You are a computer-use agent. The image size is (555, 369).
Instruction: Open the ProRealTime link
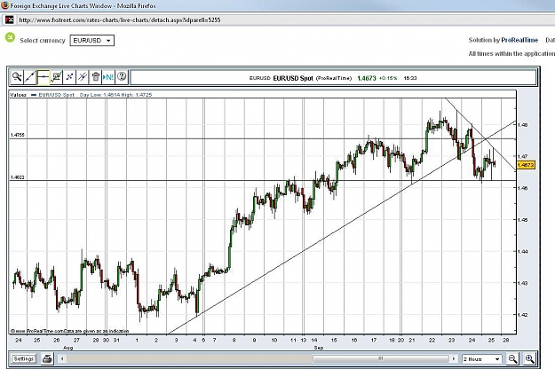coord(519,40)
